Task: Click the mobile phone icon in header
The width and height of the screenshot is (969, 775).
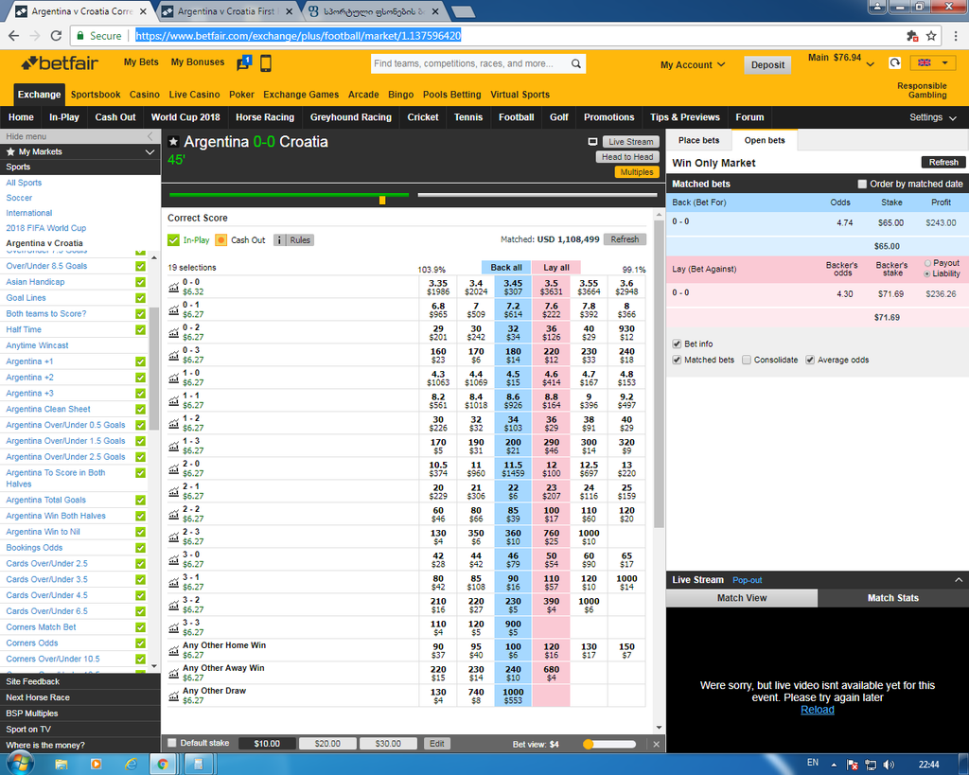Action: tap(266, 63)
